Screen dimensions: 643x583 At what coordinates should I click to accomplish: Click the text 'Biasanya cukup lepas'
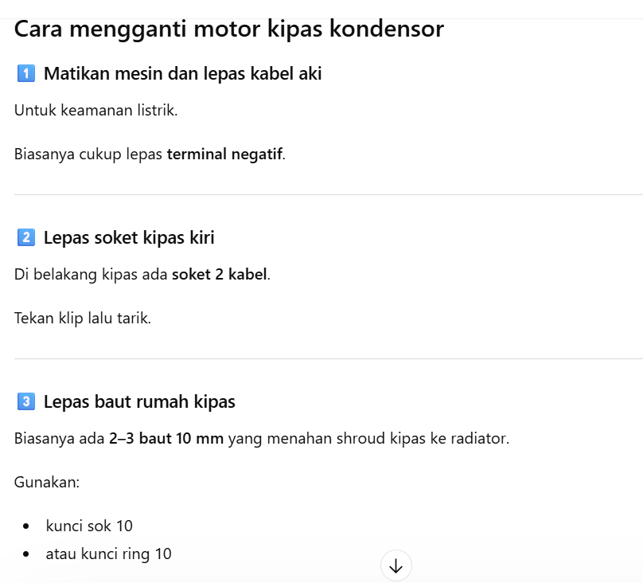88,154
